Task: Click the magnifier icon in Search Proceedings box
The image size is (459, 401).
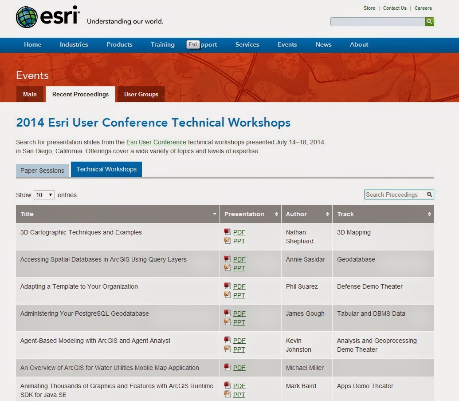Action: [x=429, y=195]
